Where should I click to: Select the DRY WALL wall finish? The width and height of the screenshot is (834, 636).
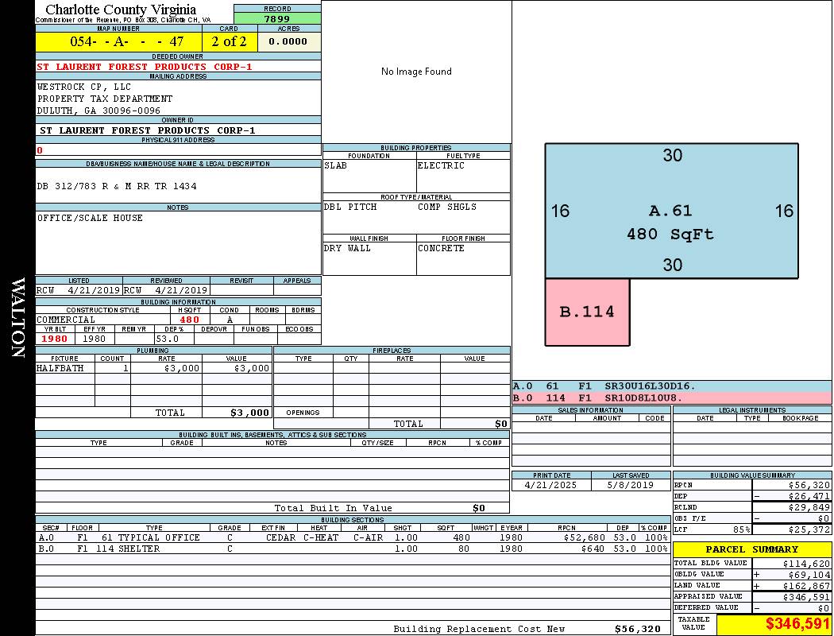tap(347, 248)
